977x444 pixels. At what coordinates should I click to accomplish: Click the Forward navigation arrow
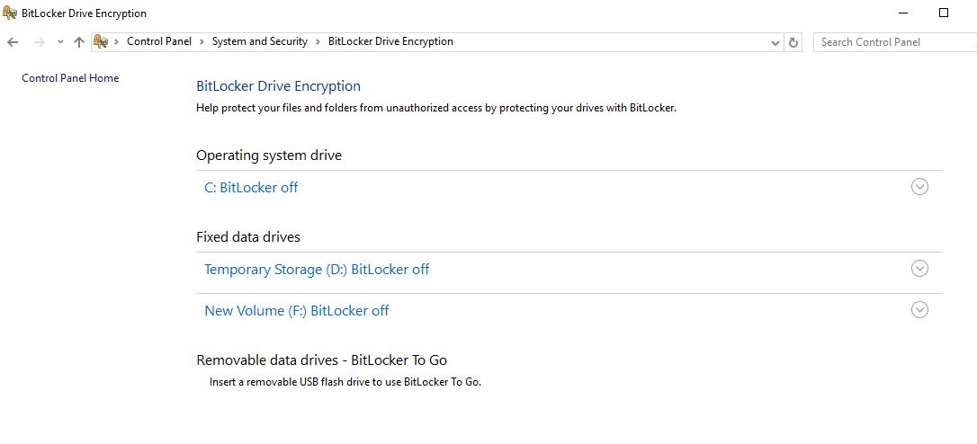tap(39, 42)
